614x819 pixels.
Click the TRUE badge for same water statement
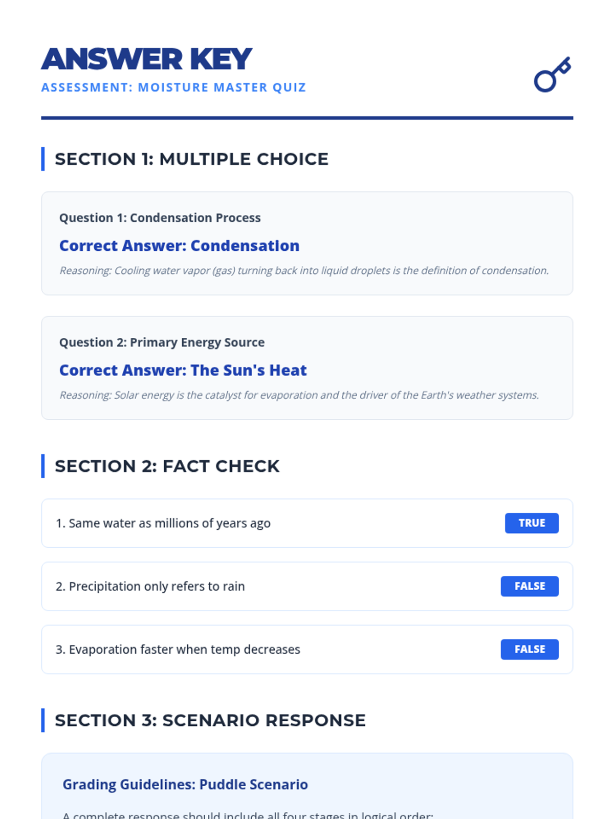[x=532, y=523]
